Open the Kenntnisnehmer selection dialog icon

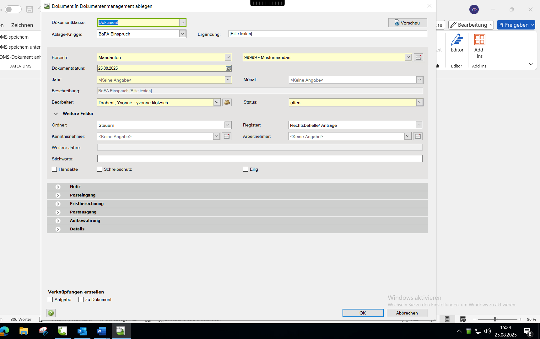click(227, 137)
